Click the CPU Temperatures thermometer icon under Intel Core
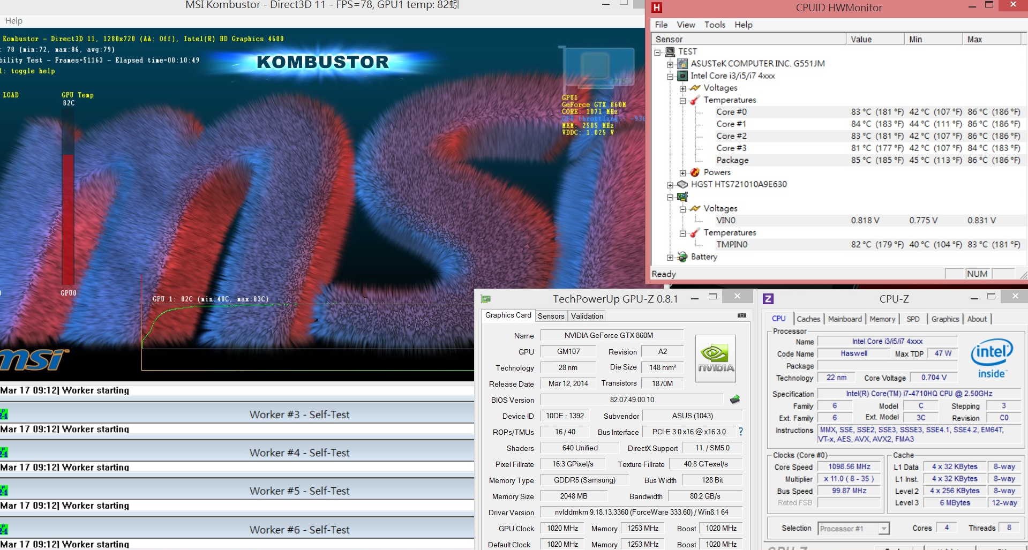 [x=695, y=100]
